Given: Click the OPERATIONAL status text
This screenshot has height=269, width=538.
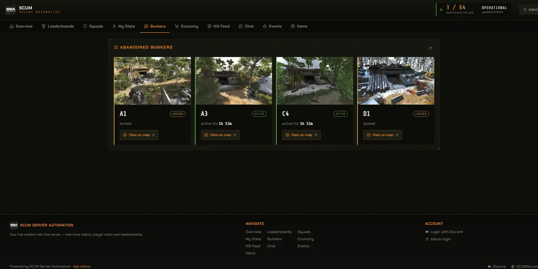Looking at the screenshot, I should pyautogui.click(x=494, y=8).
